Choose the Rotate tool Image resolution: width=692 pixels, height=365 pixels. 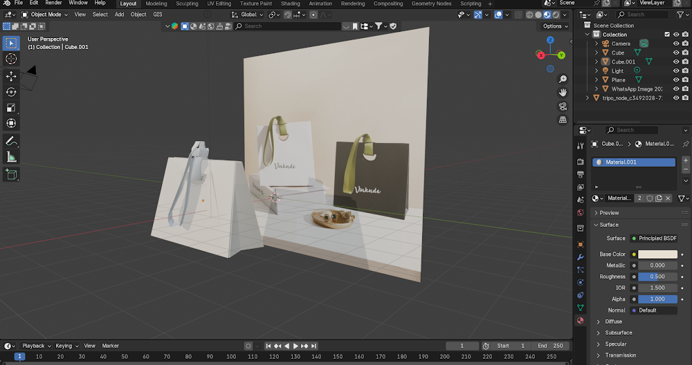coord(11,92)
